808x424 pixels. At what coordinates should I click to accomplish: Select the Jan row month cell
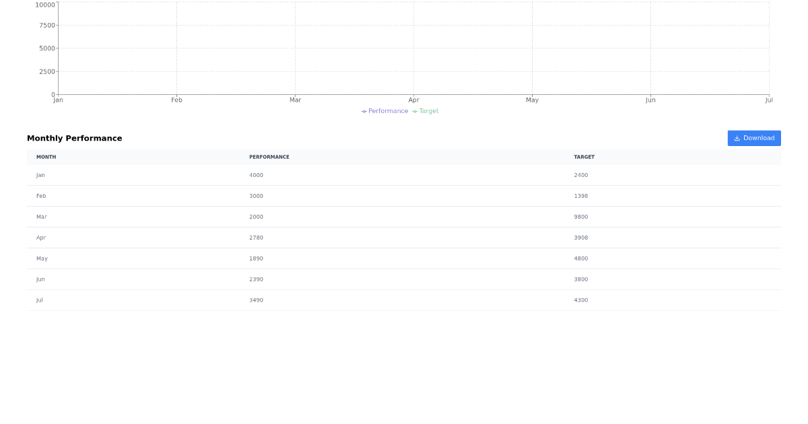pyautogui.click(x=40, y=176)
